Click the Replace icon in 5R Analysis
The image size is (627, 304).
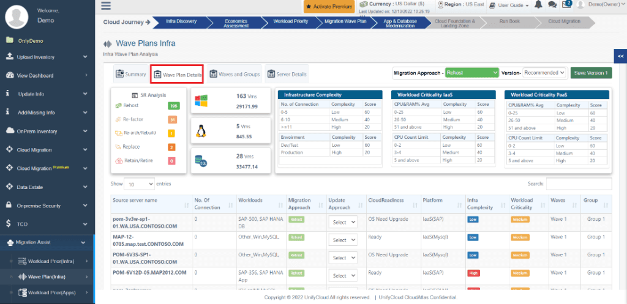coord(118,147)
